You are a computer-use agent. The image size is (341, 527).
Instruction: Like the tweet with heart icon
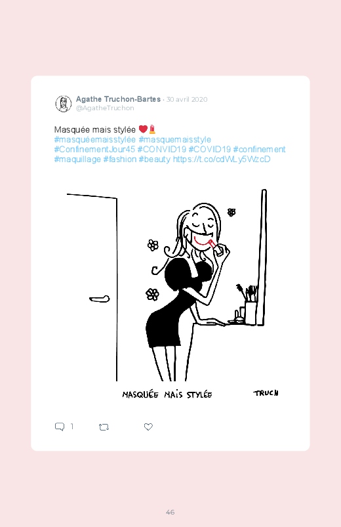pos(148,427)
